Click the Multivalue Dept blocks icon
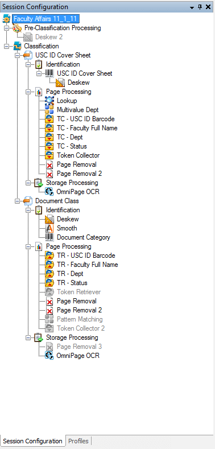The image size is (215, 449). point(49,110)
